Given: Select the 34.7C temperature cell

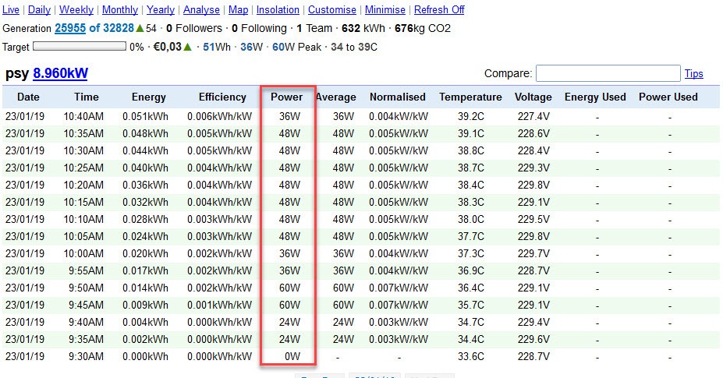Looking at the screenshot, I should [x=471, y=322].
